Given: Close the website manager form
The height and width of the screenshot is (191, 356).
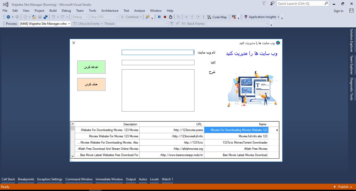Looking at the screenshot, I should coord(74,43).
